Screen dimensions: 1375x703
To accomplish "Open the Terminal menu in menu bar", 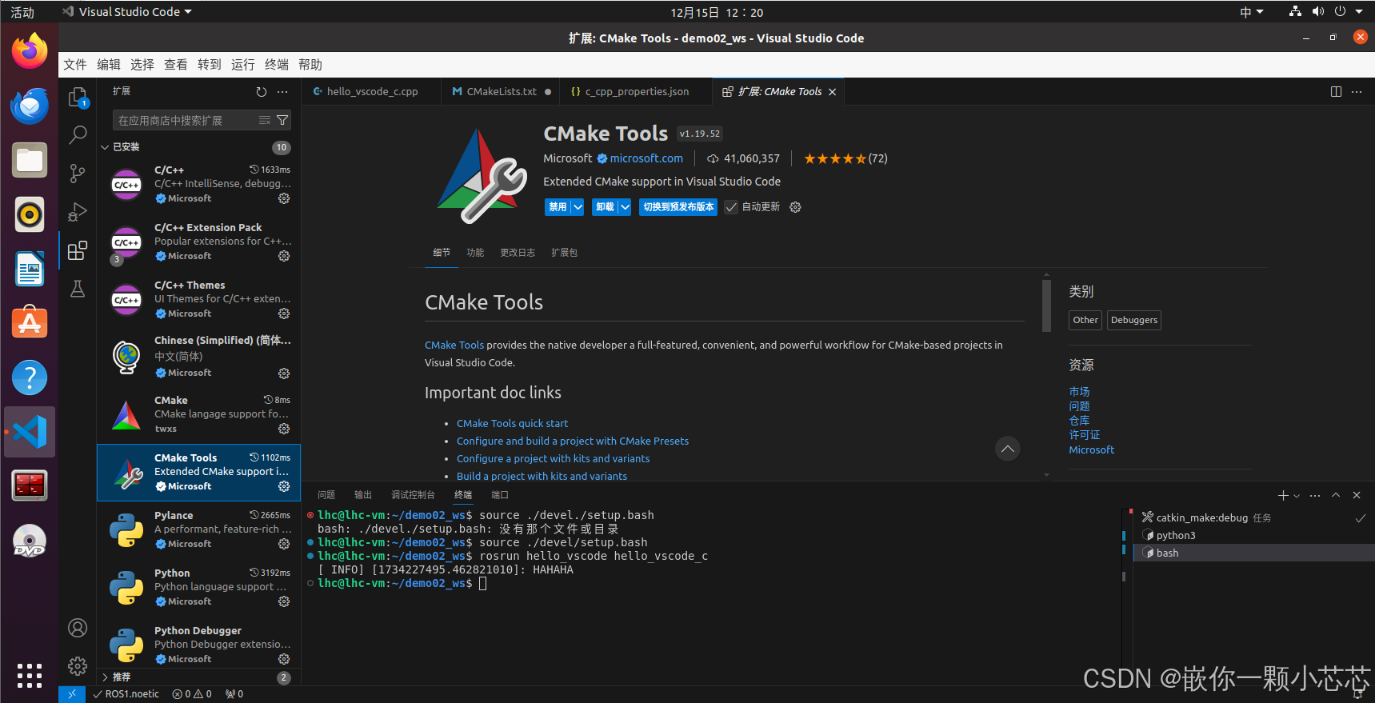I will tap(277, 65).
